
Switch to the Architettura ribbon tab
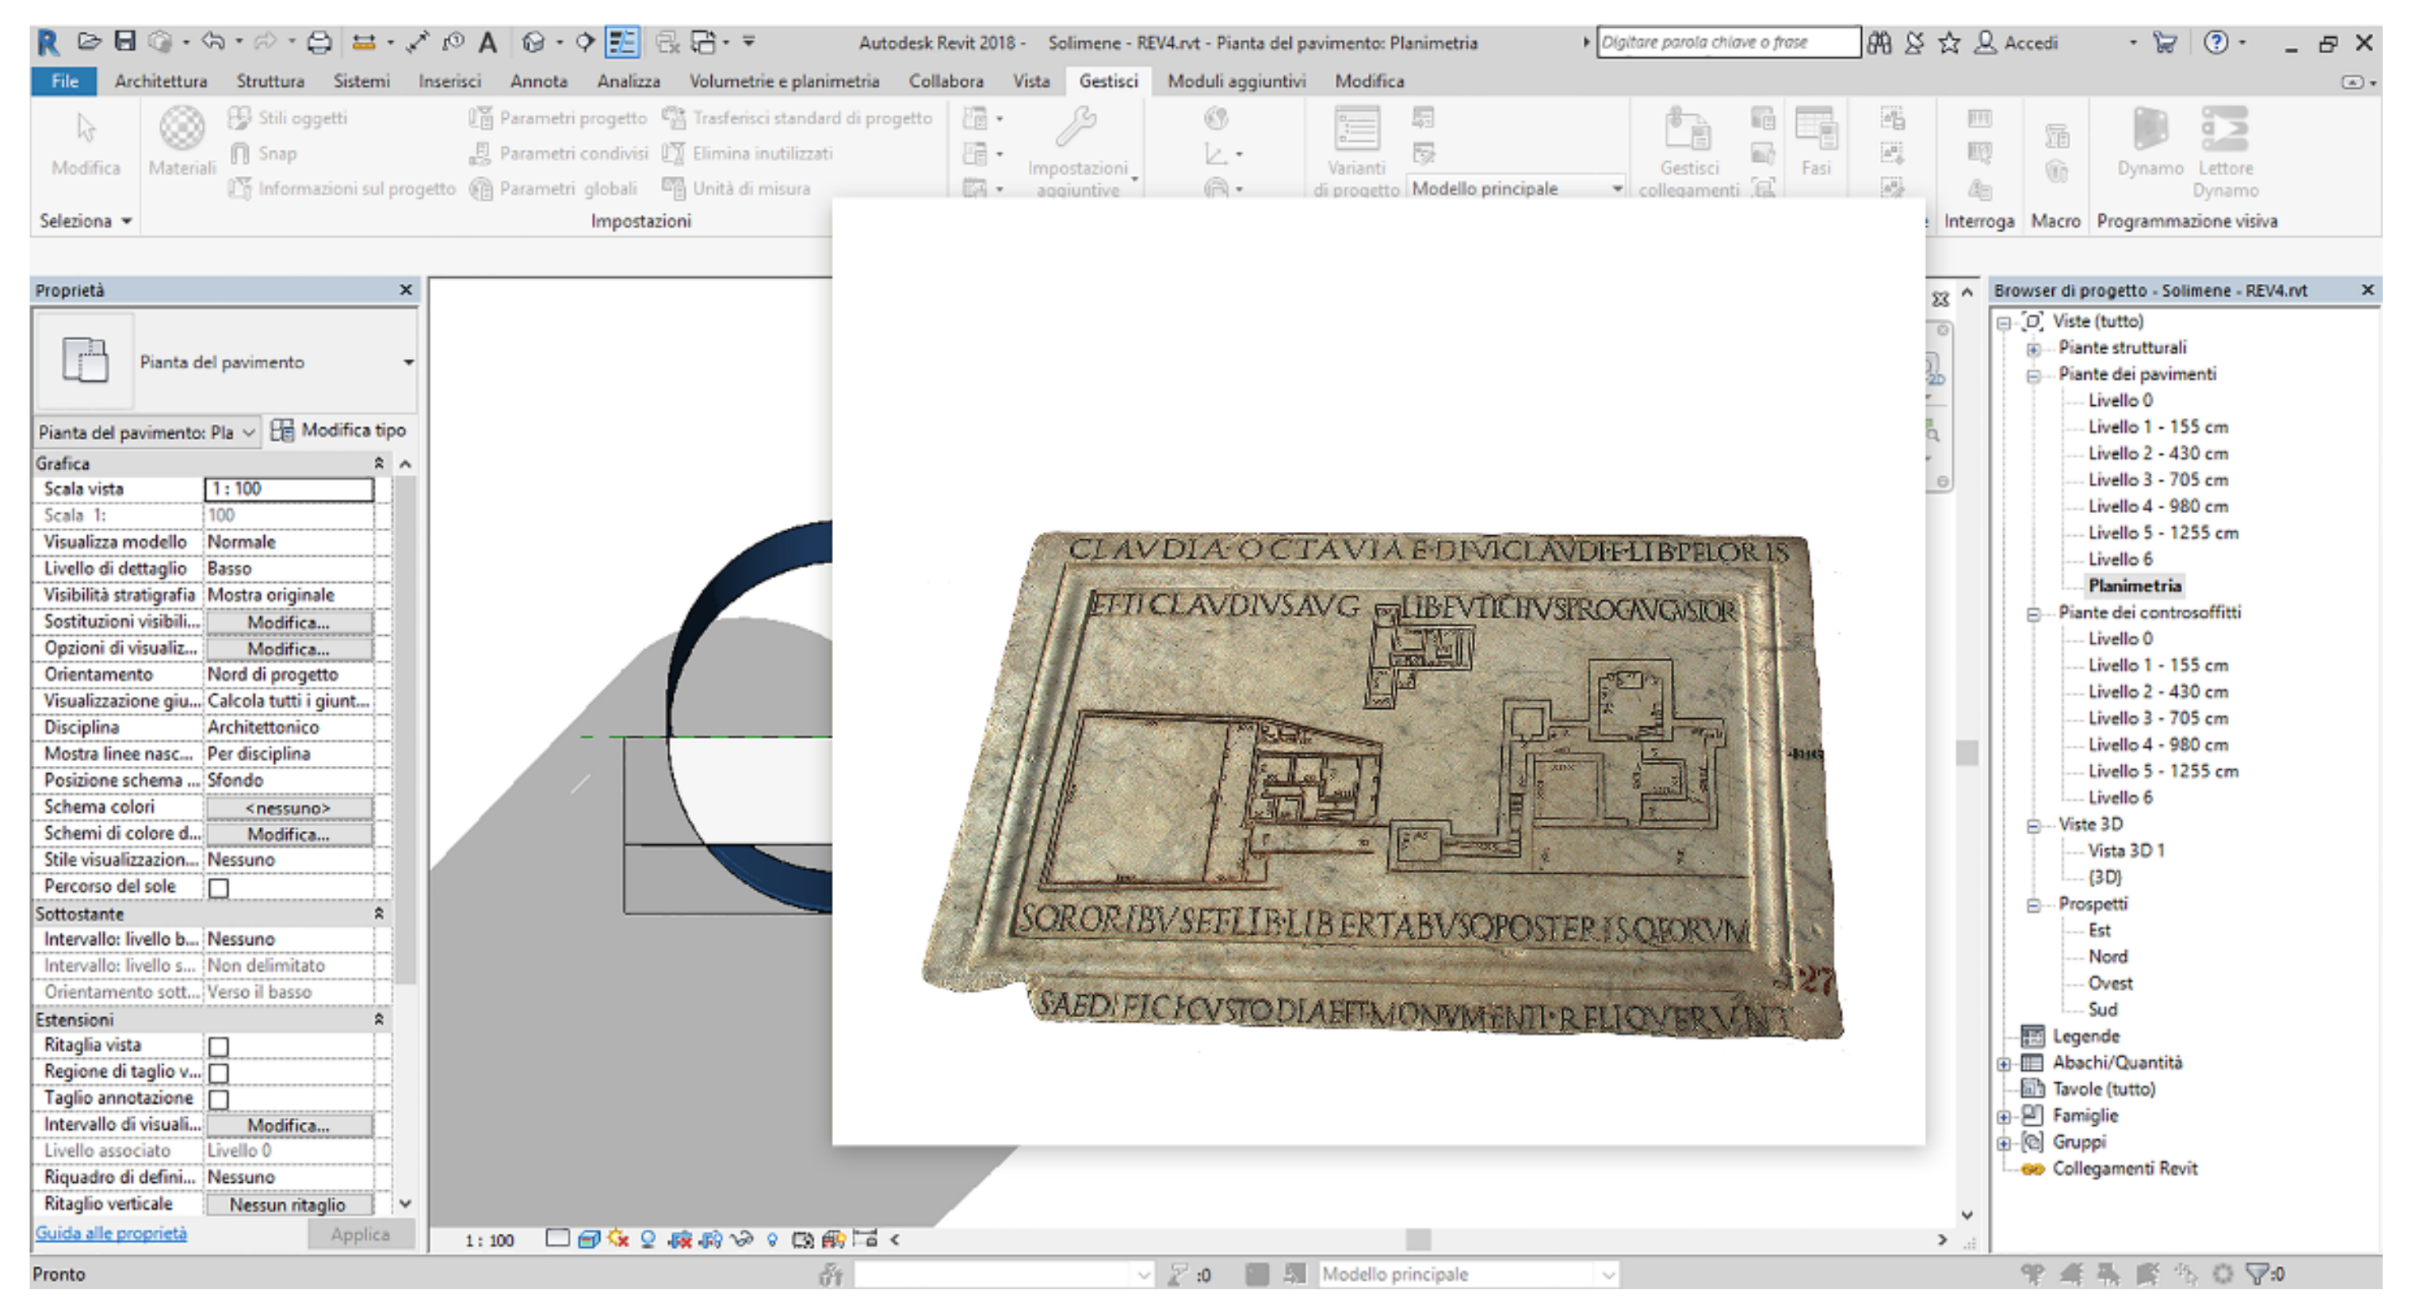160,82
